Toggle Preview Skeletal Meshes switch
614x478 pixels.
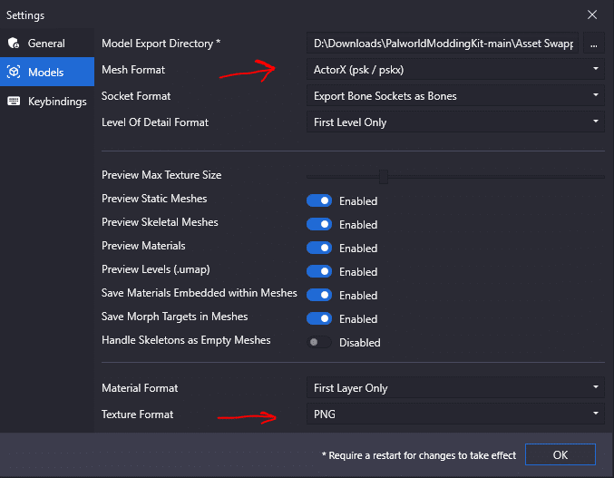(x=319, y=224)
